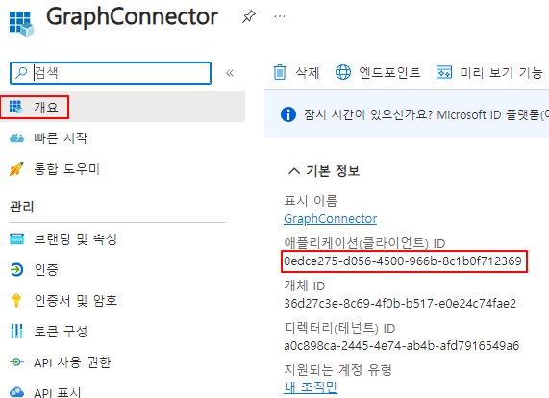The height and width of the screenshot is (398, 549).
Task: Open the 토큰 구성 token configuration
Action: [x=61, y=331]
